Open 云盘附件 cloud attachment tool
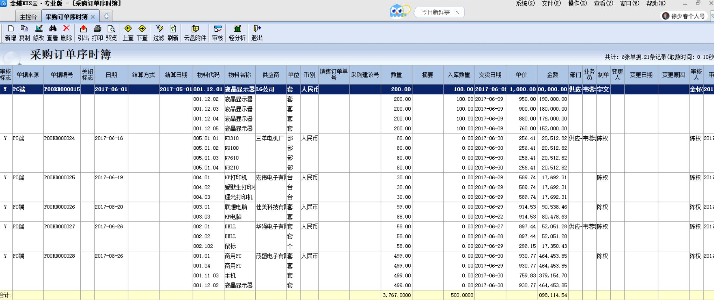Image resolution: width=714 pixels, height=300 pixels. (x=195, y=33)
